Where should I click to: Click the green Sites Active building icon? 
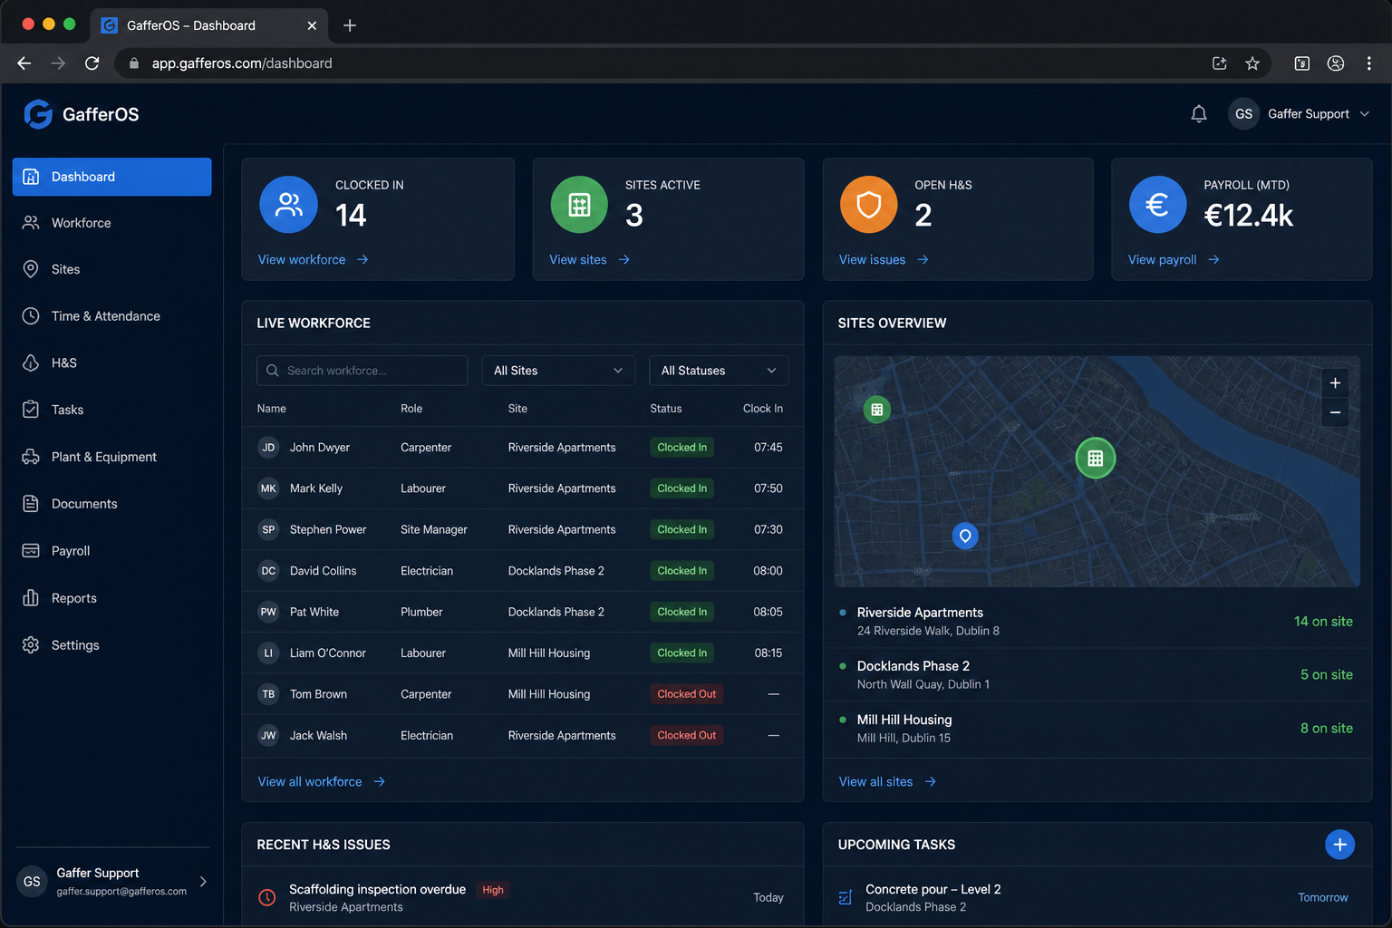pyautogui.click(x=579, y=205)
